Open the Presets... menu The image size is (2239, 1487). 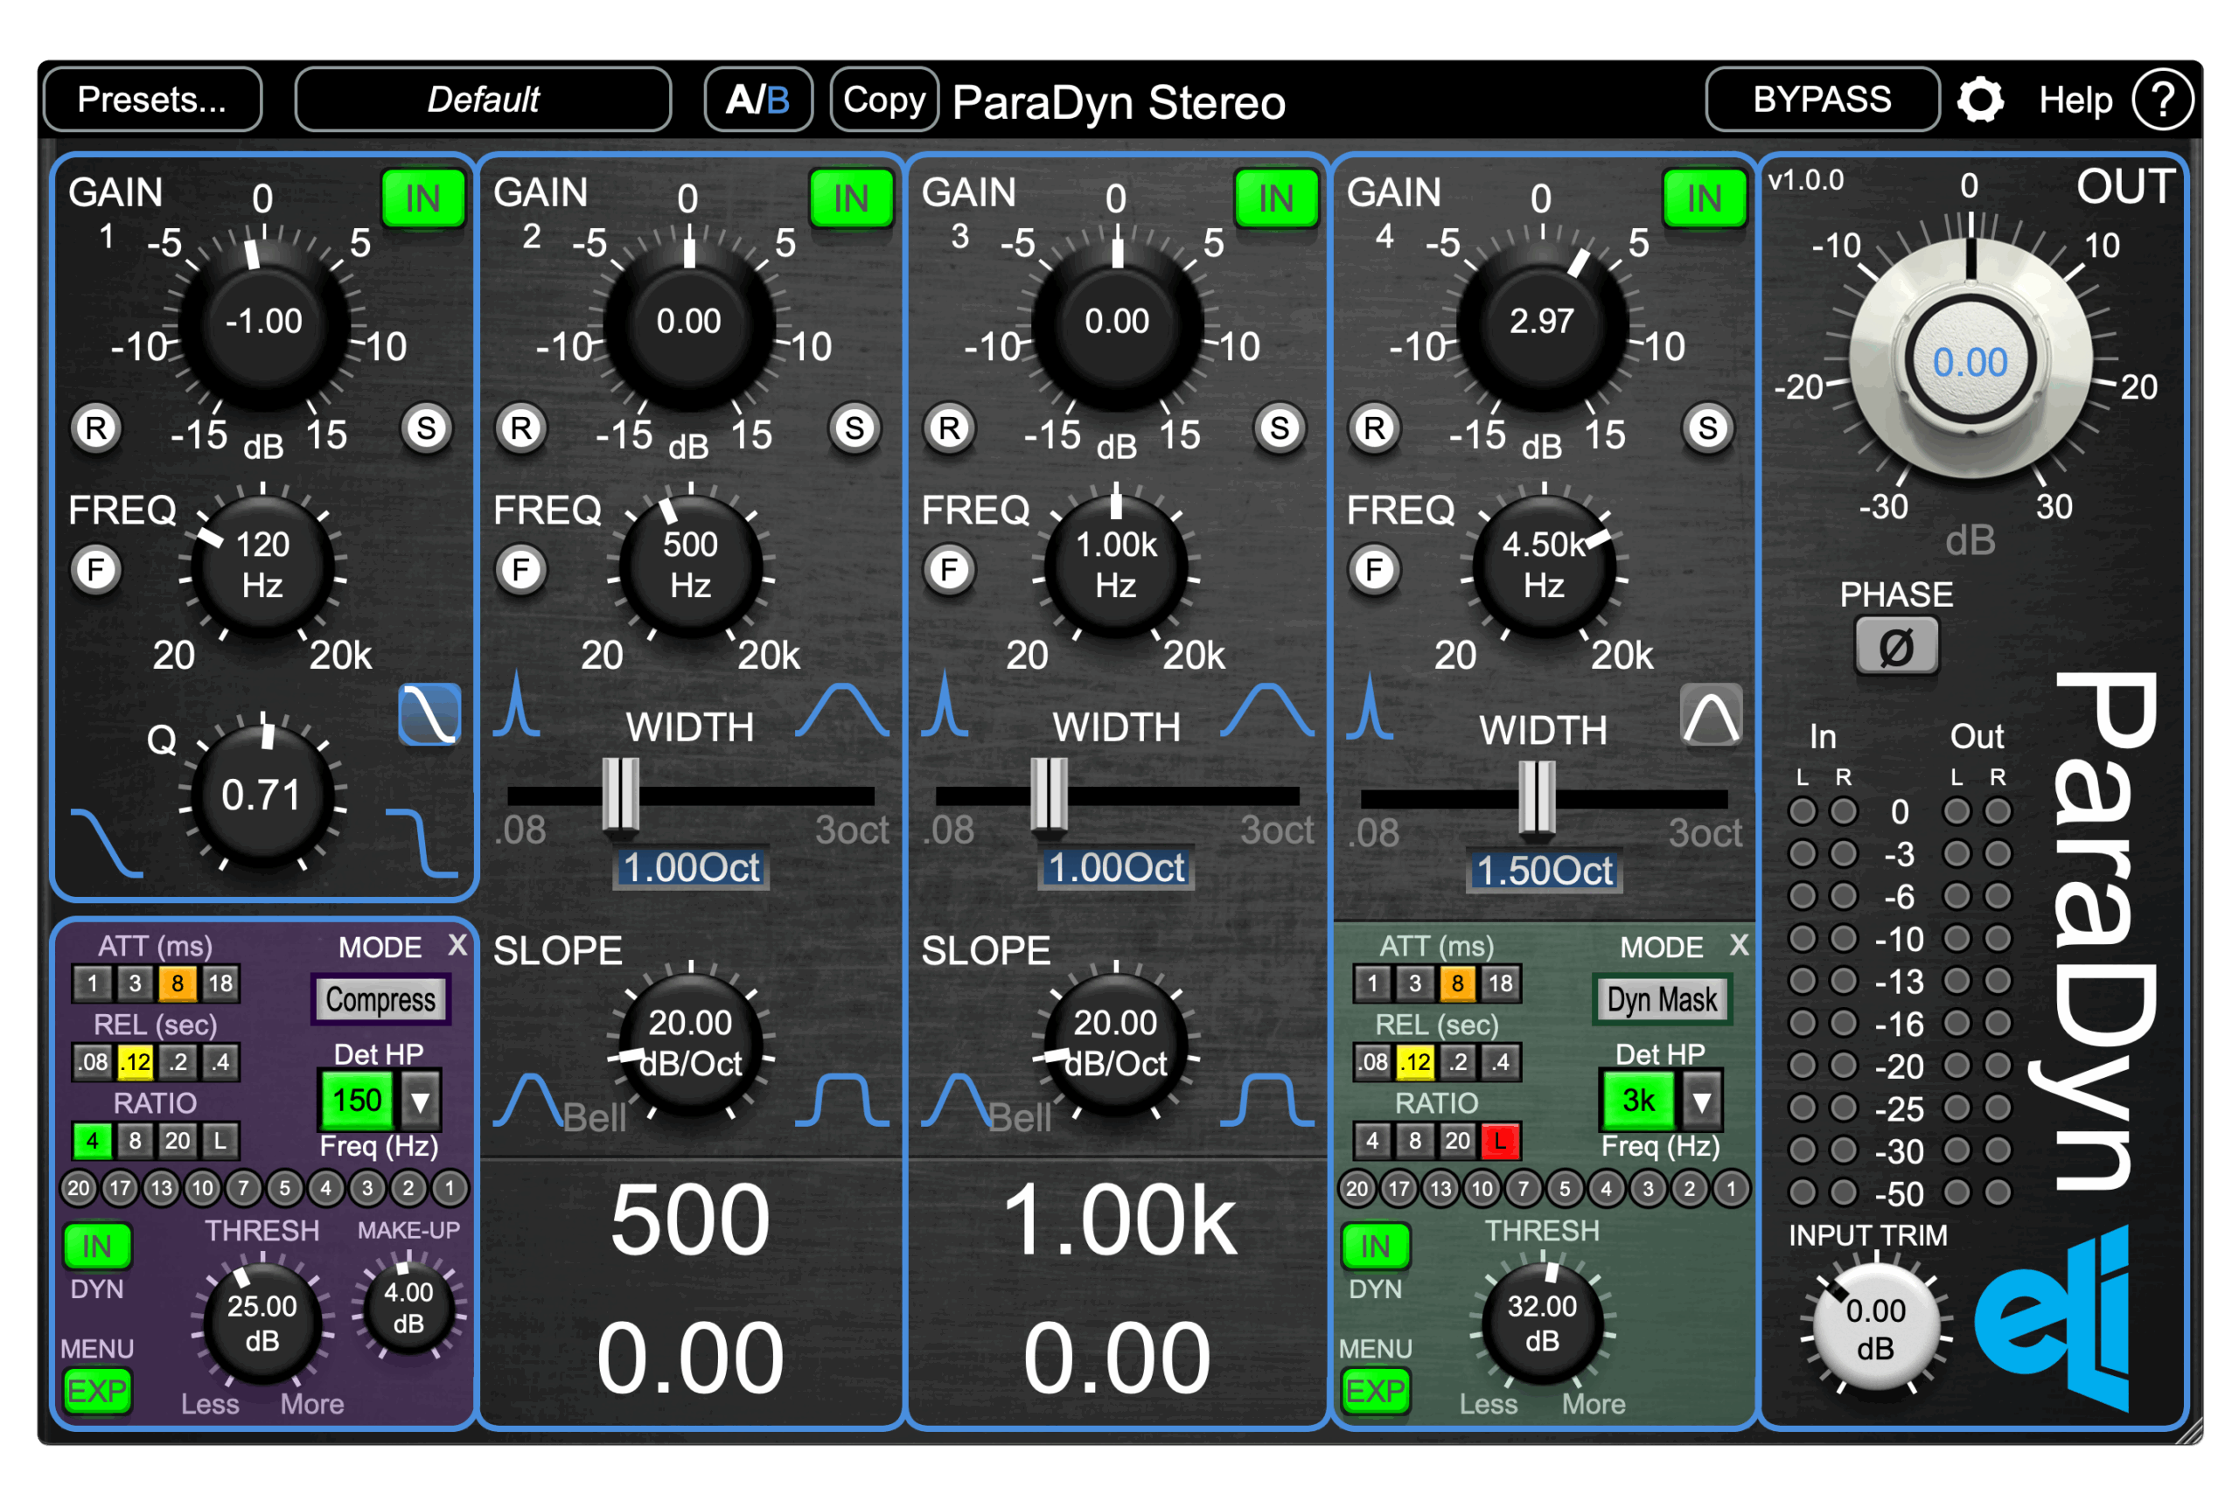pos(152,100)
